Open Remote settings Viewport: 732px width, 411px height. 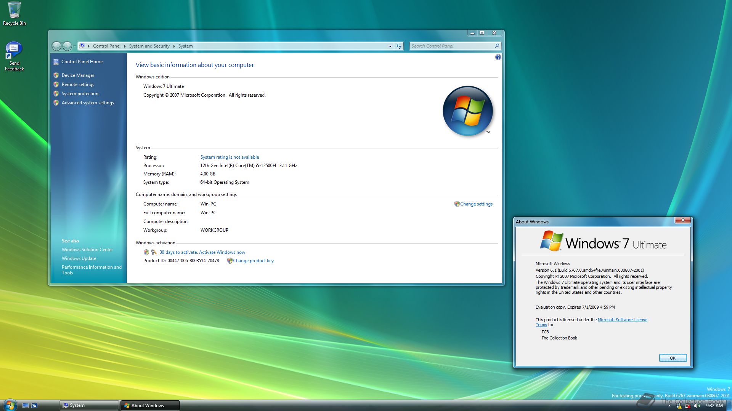[78, 84]
